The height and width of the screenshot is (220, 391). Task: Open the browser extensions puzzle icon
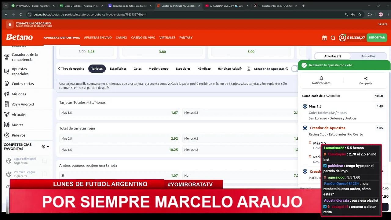pyautogui.click(x=370, y=14)
